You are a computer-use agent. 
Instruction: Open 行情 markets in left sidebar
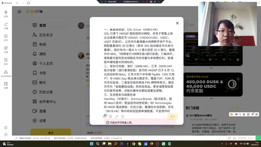coord(6,26)
